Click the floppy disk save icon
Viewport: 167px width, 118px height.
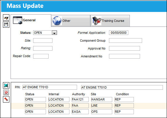pyautogui.click(x=6, y=24)
